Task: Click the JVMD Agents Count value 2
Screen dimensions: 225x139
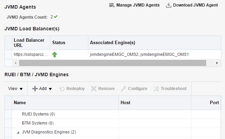Action: point(52,17)
